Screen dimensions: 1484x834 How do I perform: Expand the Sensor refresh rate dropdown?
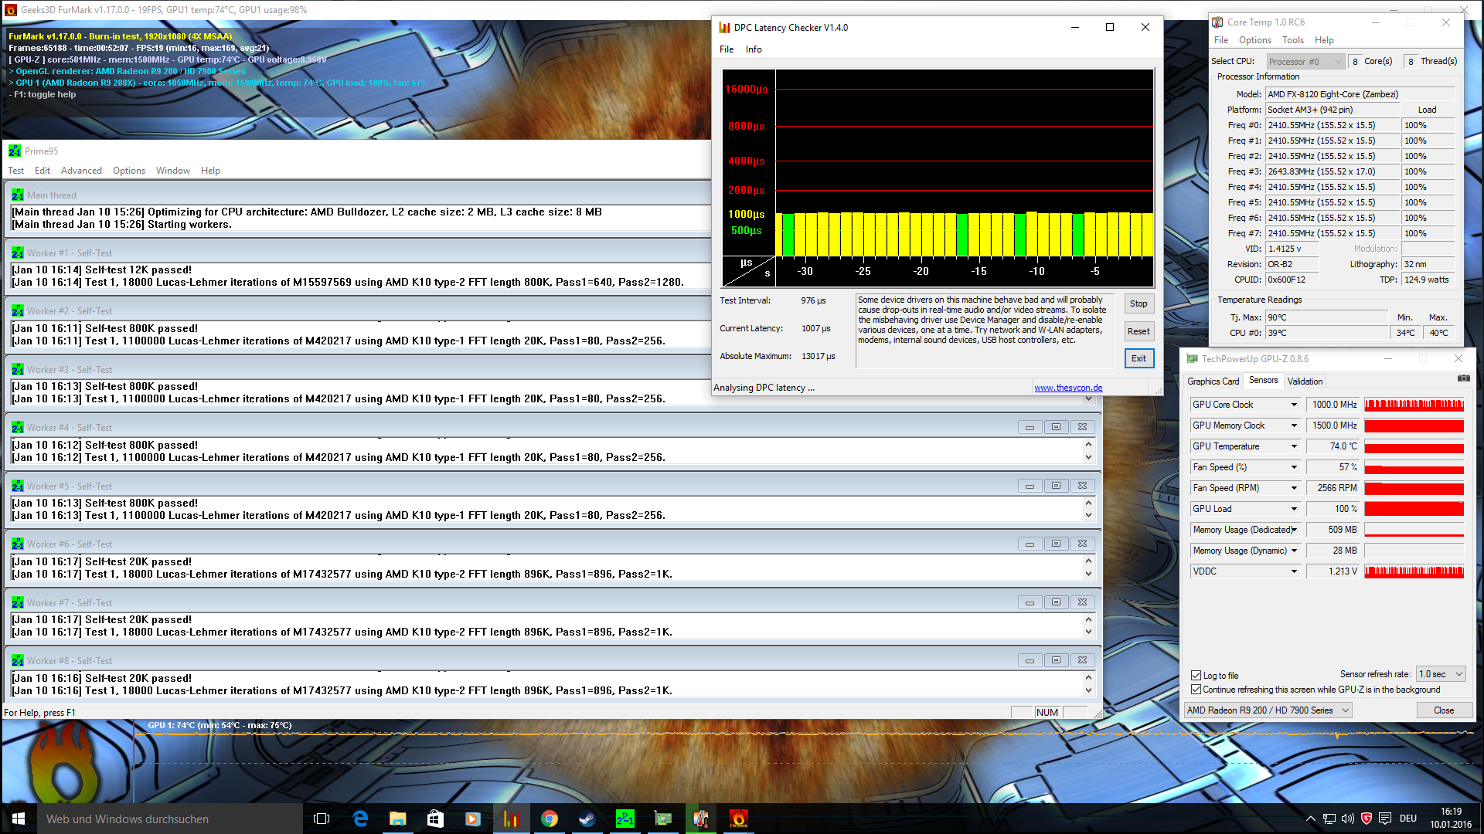[1441, 674]
